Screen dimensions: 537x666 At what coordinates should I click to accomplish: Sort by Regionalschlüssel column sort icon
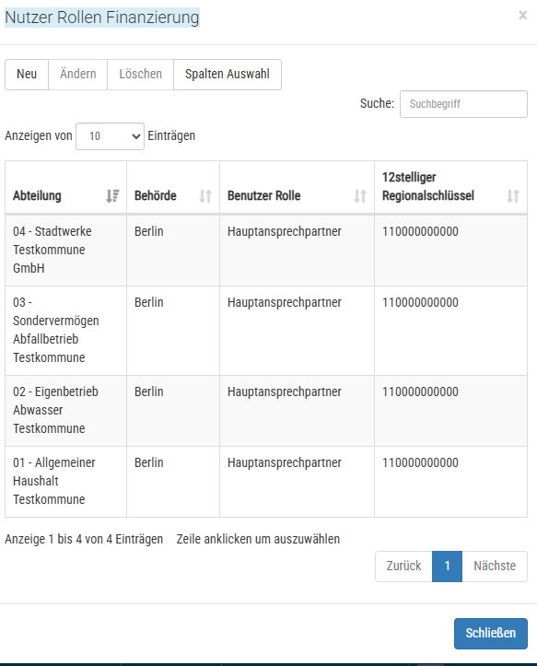point(513,196)
